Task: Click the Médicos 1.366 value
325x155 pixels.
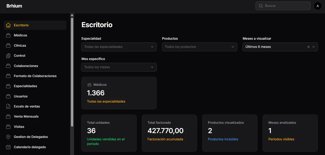Action: pyautogui.click(x=96, y=93)
